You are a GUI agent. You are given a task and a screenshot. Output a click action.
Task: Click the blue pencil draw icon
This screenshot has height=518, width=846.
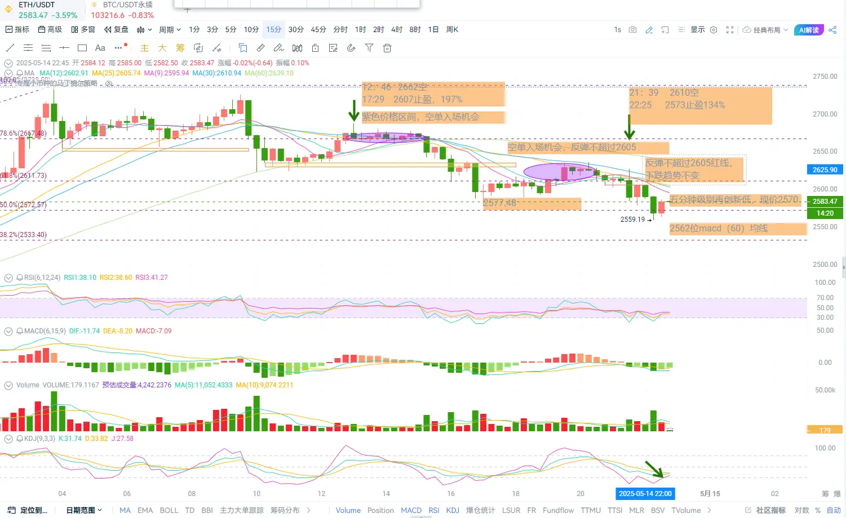click(649, 30)
